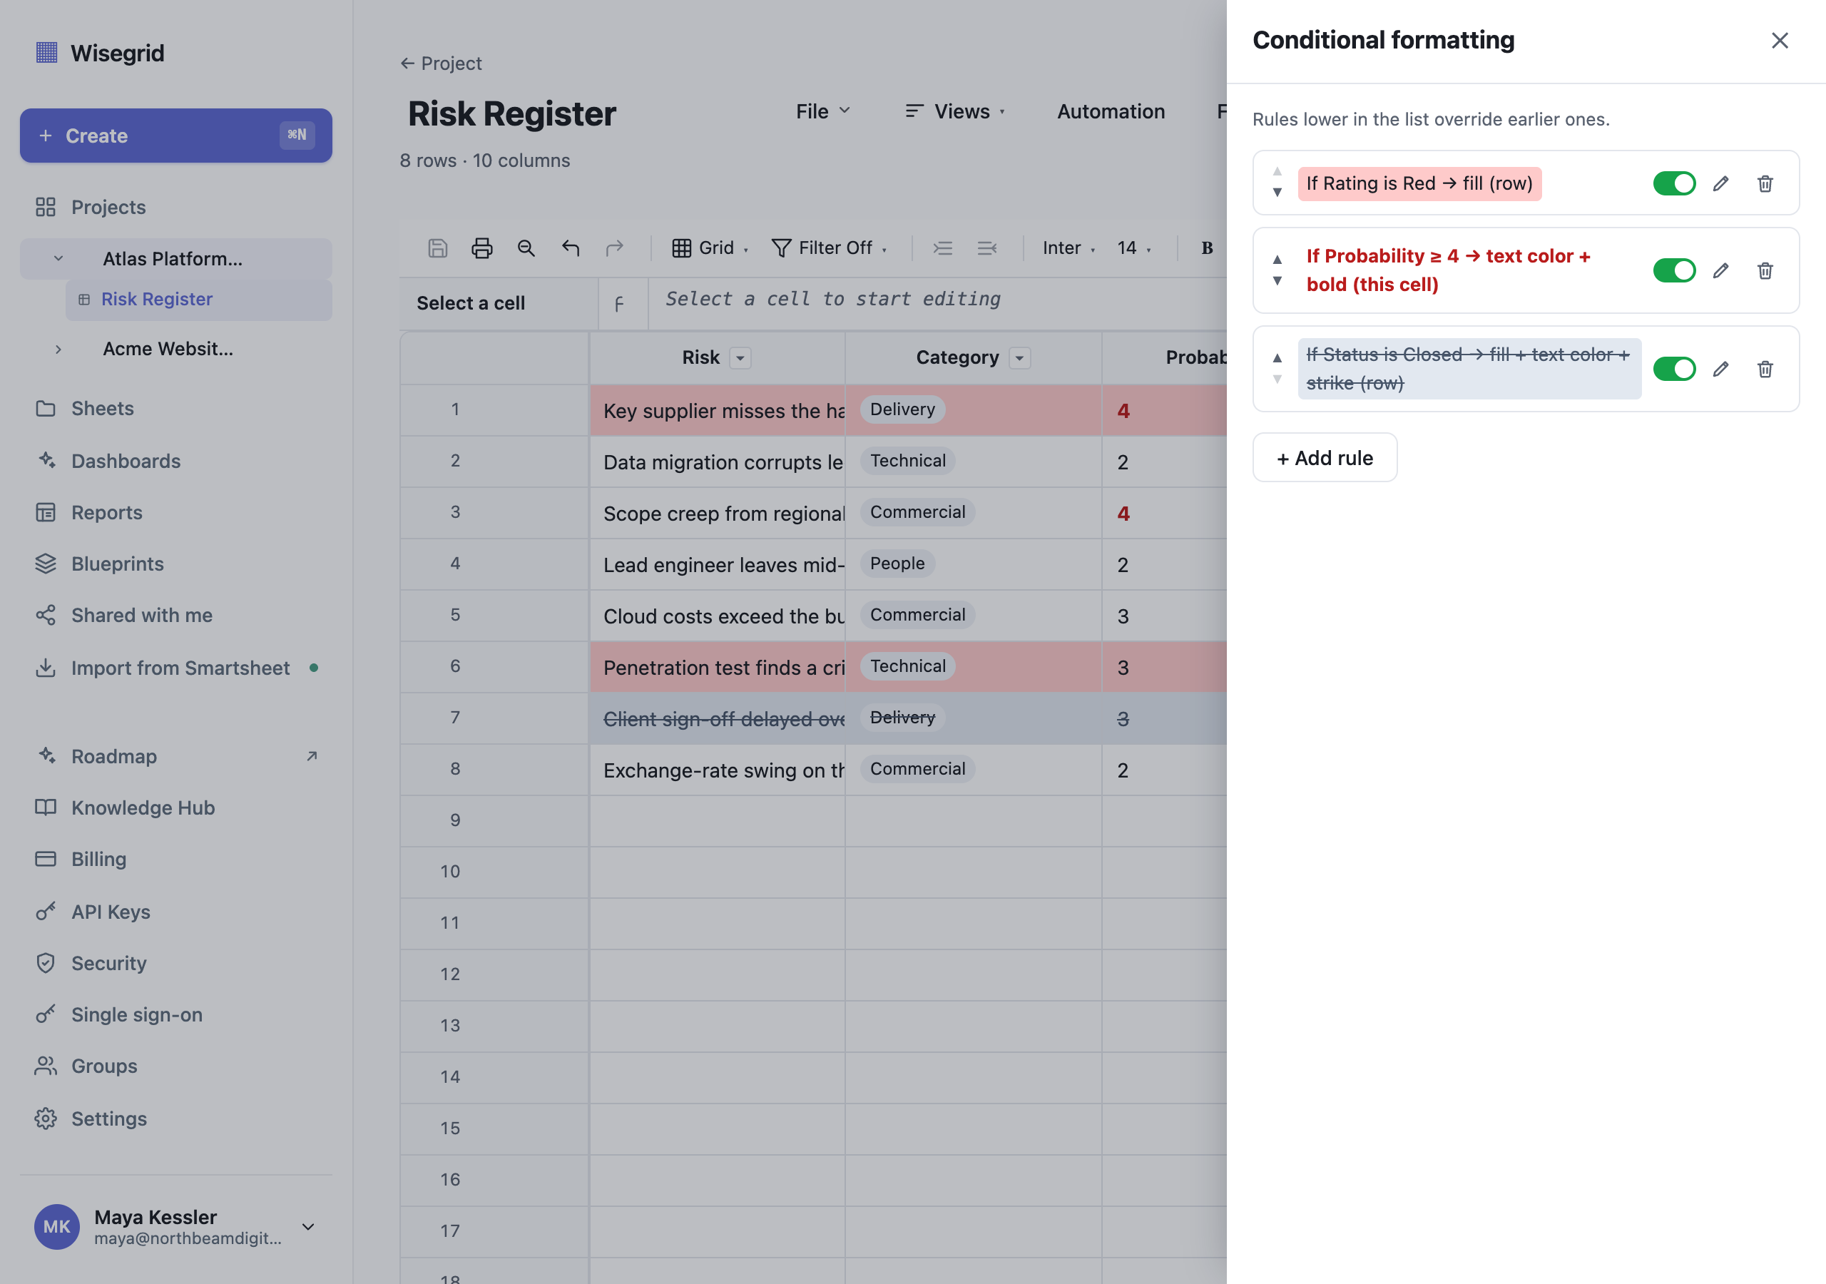This screenshot has width=1826, height=1284.
Task: Edit the Rating is Red rule
Action: [1721, 184]
